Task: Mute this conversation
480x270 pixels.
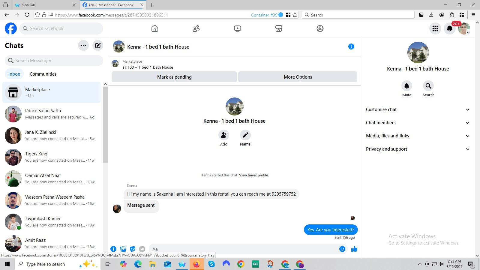Action: [x=407, y=86]
